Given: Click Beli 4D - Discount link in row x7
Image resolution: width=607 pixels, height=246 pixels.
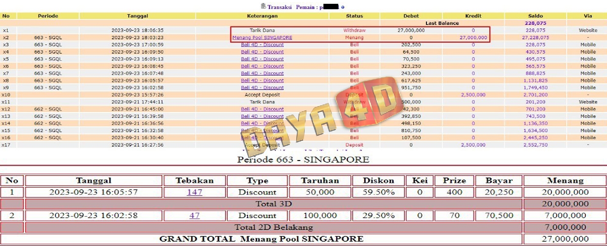Looking at the screenshot, I should pos(262,74).
